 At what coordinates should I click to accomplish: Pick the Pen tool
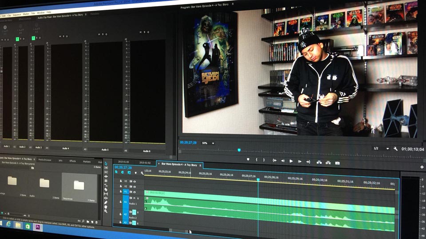pyautogui.click(x=106, y=202)
